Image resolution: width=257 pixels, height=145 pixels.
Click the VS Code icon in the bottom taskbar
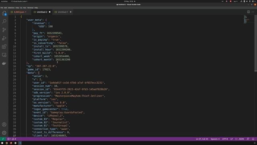pyautogui.click(x=20, y=143)
